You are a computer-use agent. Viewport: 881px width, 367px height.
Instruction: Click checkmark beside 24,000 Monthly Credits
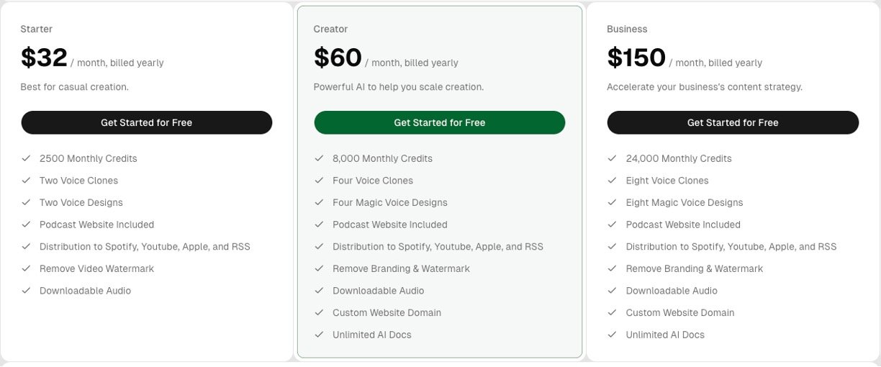pyautogui.click(x=612, y=158)
